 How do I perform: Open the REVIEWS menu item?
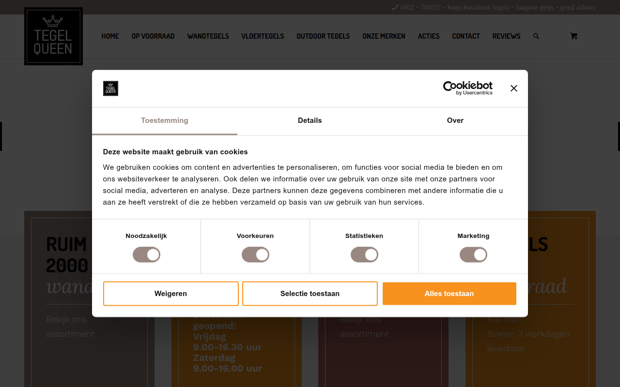[506, 36]
